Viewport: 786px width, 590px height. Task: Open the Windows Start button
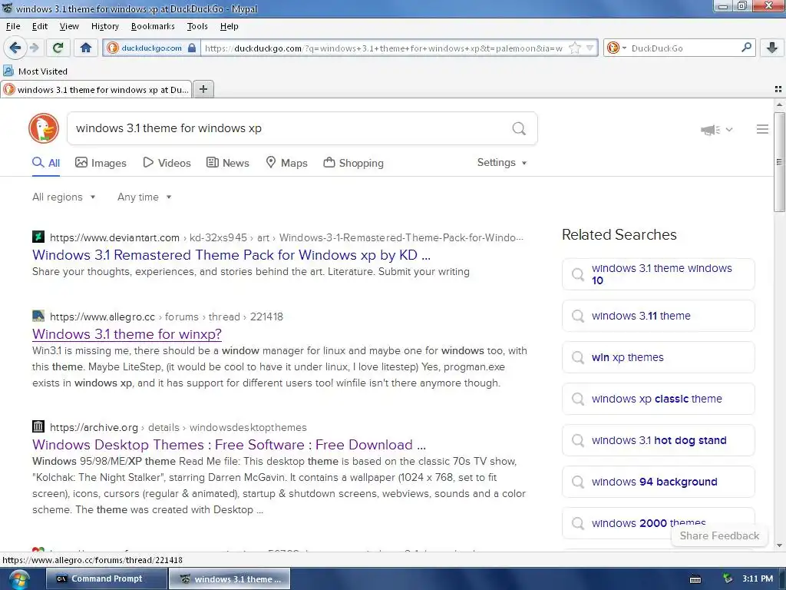(x=19, y=579)
